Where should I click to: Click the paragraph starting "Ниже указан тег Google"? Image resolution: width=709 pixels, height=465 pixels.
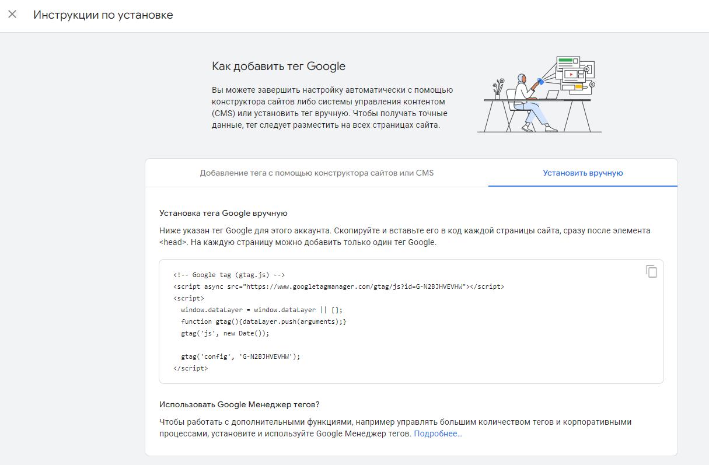pos(405,236)
